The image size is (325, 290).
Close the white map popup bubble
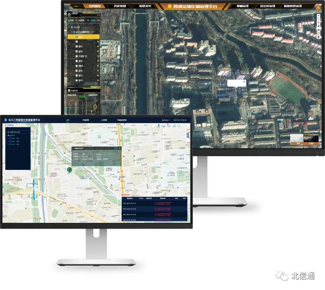click(x=244, y=81)
